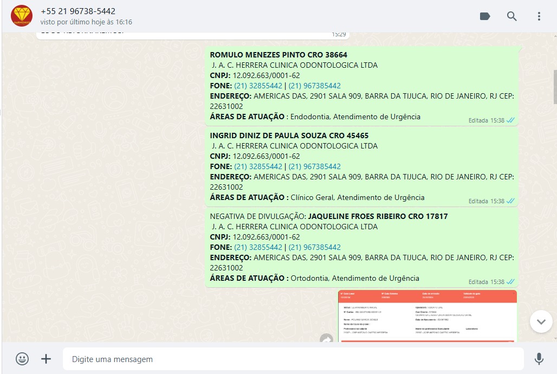Click the read-receipt checkmarks on Romulo message
Viewport: 557px width, 374px height.
[x=510, y=120]
